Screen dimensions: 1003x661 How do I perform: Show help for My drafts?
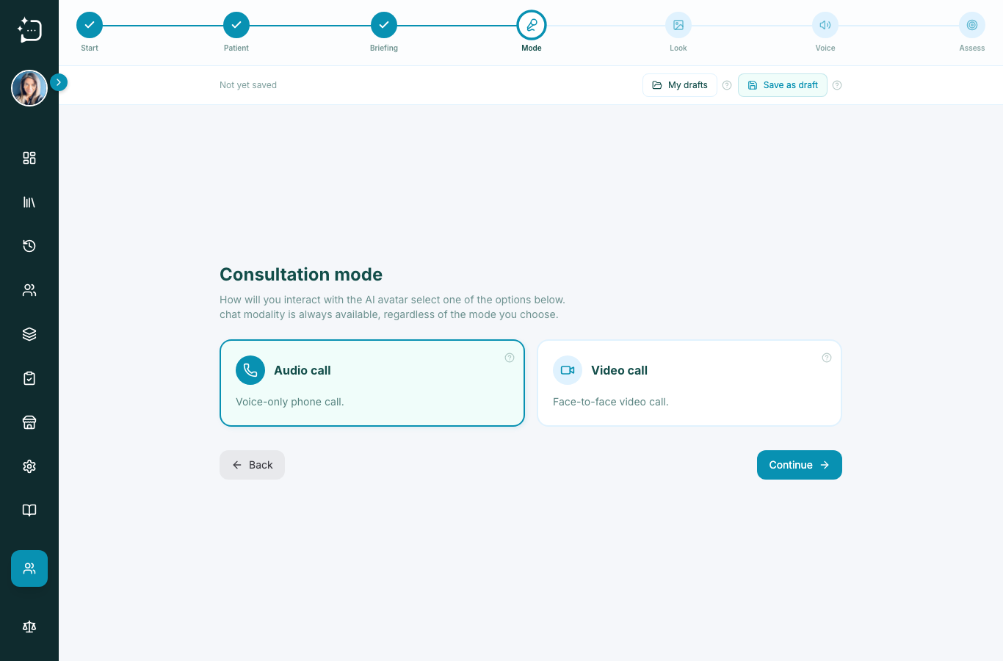pos(727,85)
